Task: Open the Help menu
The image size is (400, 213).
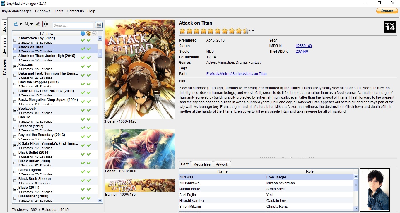Action: click(x=91, y=11)
